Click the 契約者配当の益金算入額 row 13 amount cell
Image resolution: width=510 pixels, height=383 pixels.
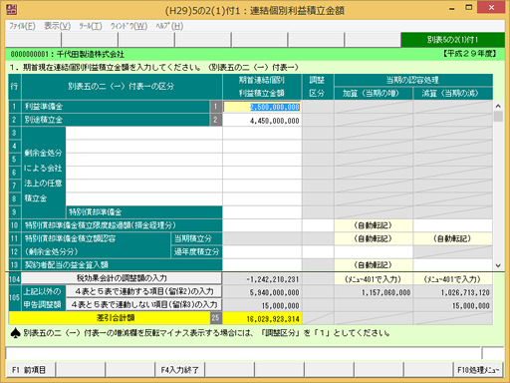[x=262, y=265]
